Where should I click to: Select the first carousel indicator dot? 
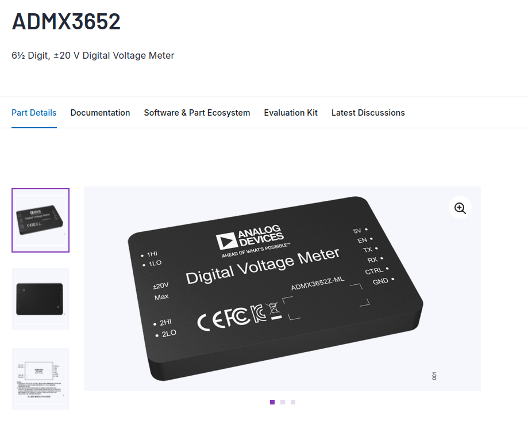click(272, 402)
